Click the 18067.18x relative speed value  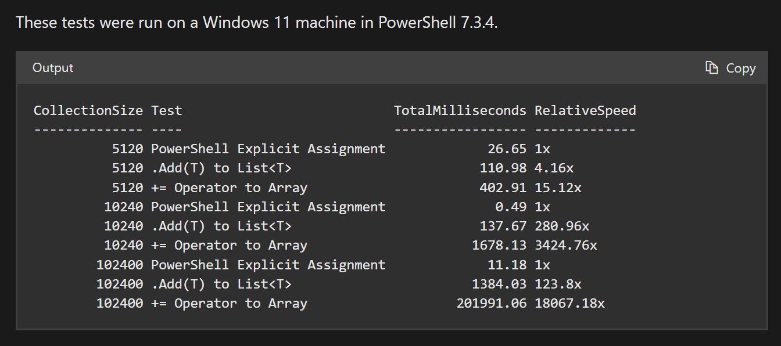coord(570,303)
